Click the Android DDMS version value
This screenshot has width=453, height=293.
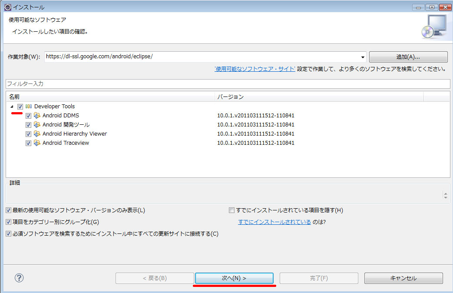[256, 116]
